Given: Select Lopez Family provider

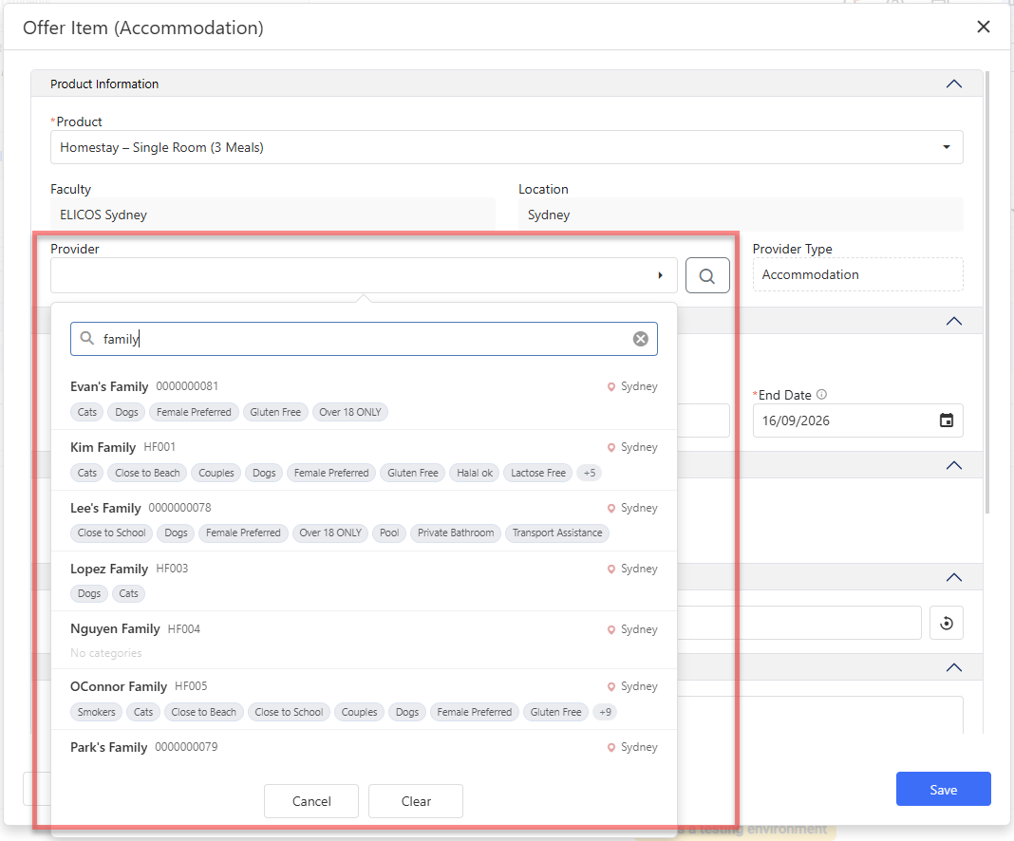Looking at the screenshot, I should pyautogui.click(x=364, y=581).
